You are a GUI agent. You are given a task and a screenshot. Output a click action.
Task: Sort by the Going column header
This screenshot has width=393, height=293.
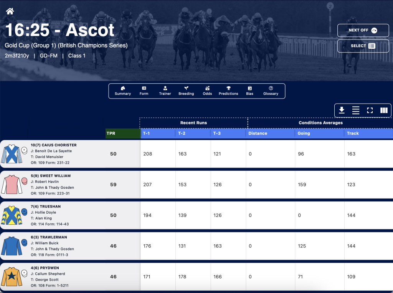click(x=320, y=133)
